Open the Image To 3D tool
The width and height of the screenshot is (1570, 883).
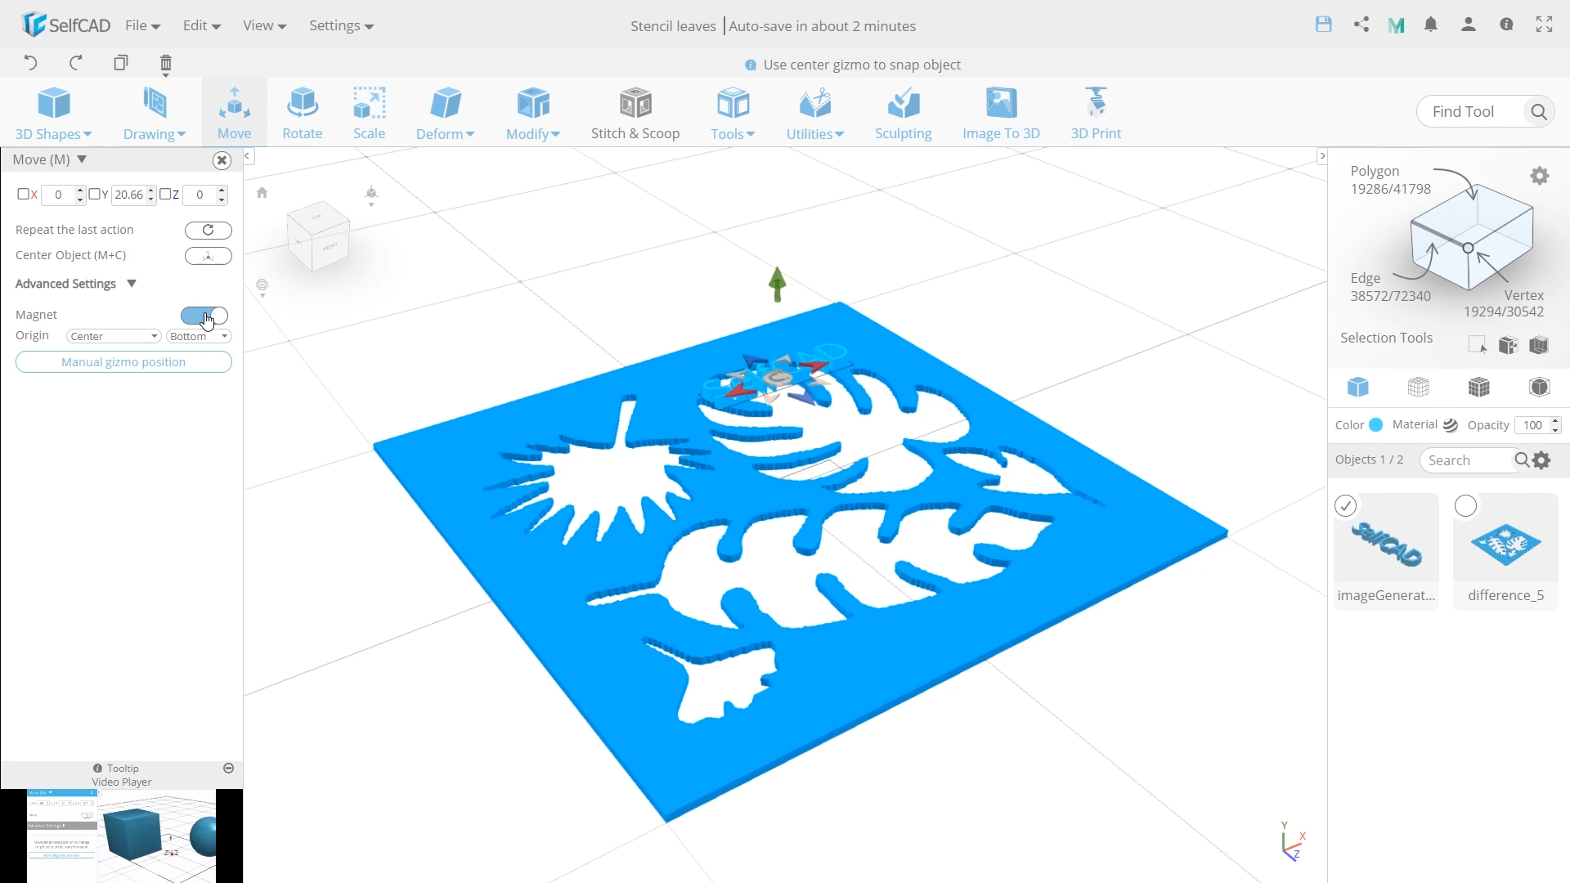[x=1001, y=114]
